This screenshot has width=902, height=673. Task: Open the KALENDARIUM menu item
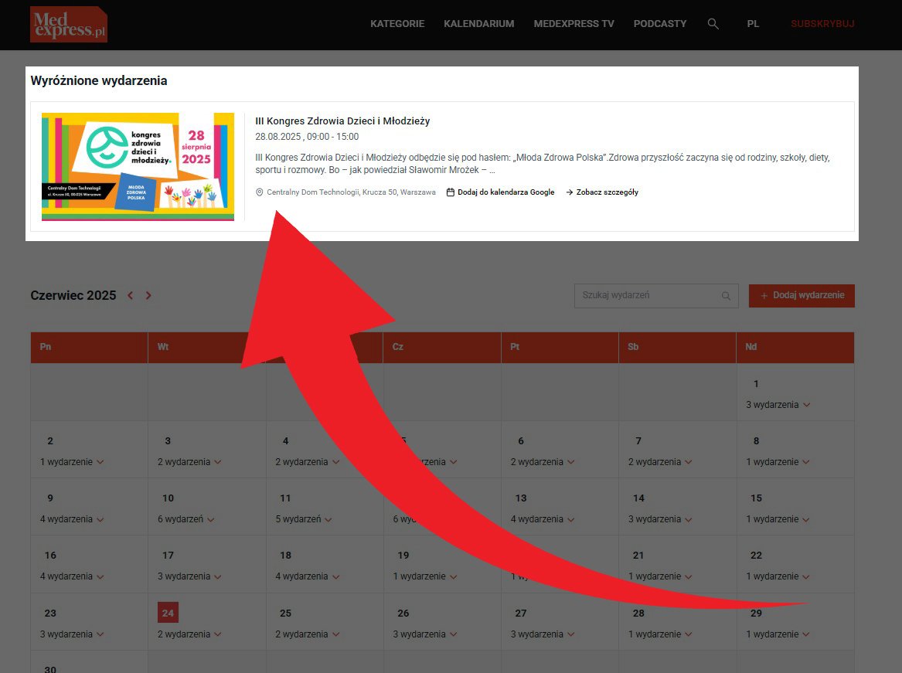478,24
